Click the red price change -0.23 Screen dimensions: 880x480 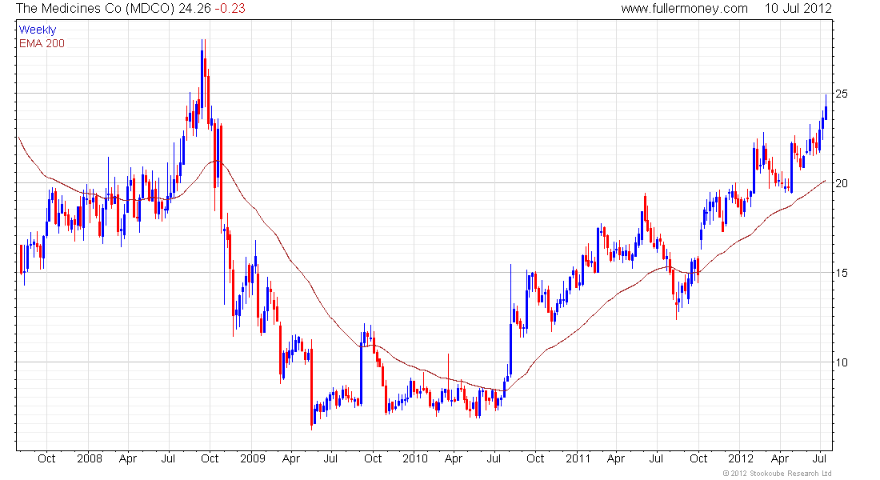pos(230,9)
